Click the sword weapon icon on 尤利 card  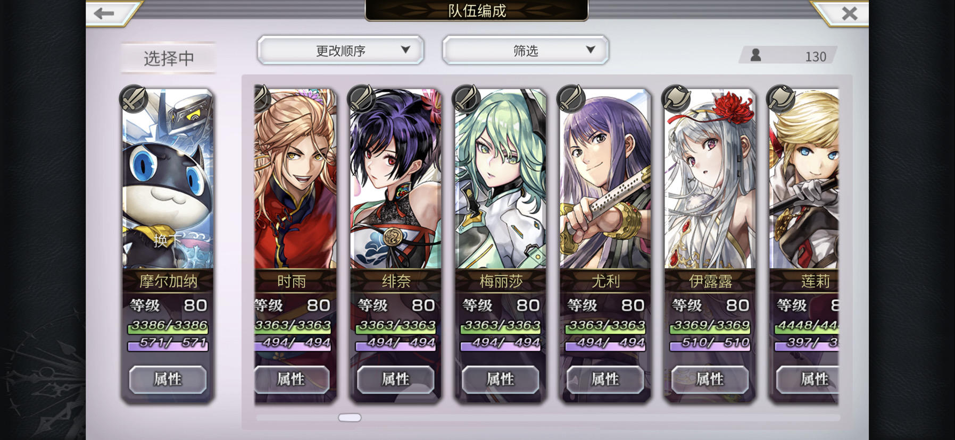[x=571, y=99]
